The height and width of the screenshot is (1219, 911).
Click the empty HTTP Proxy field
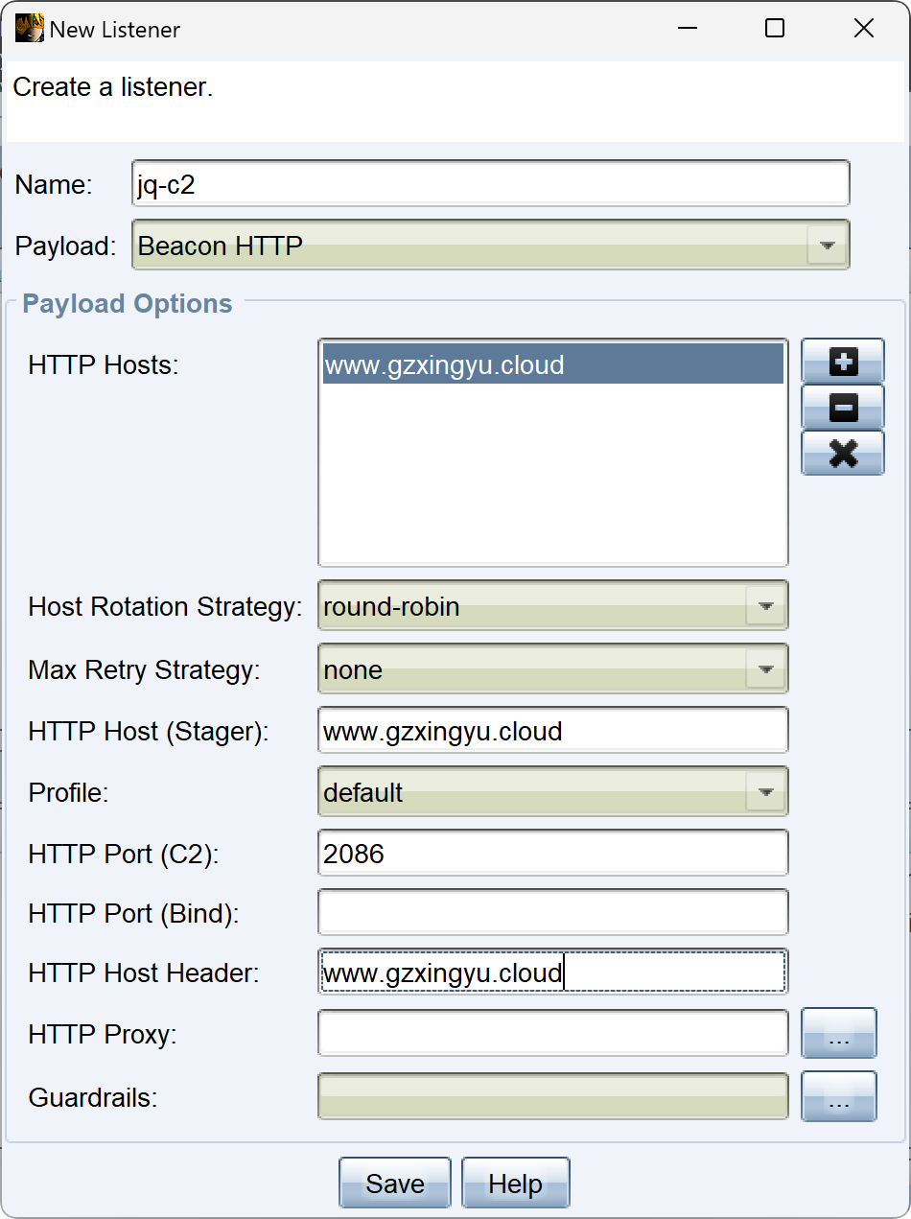click(553, 1033)
